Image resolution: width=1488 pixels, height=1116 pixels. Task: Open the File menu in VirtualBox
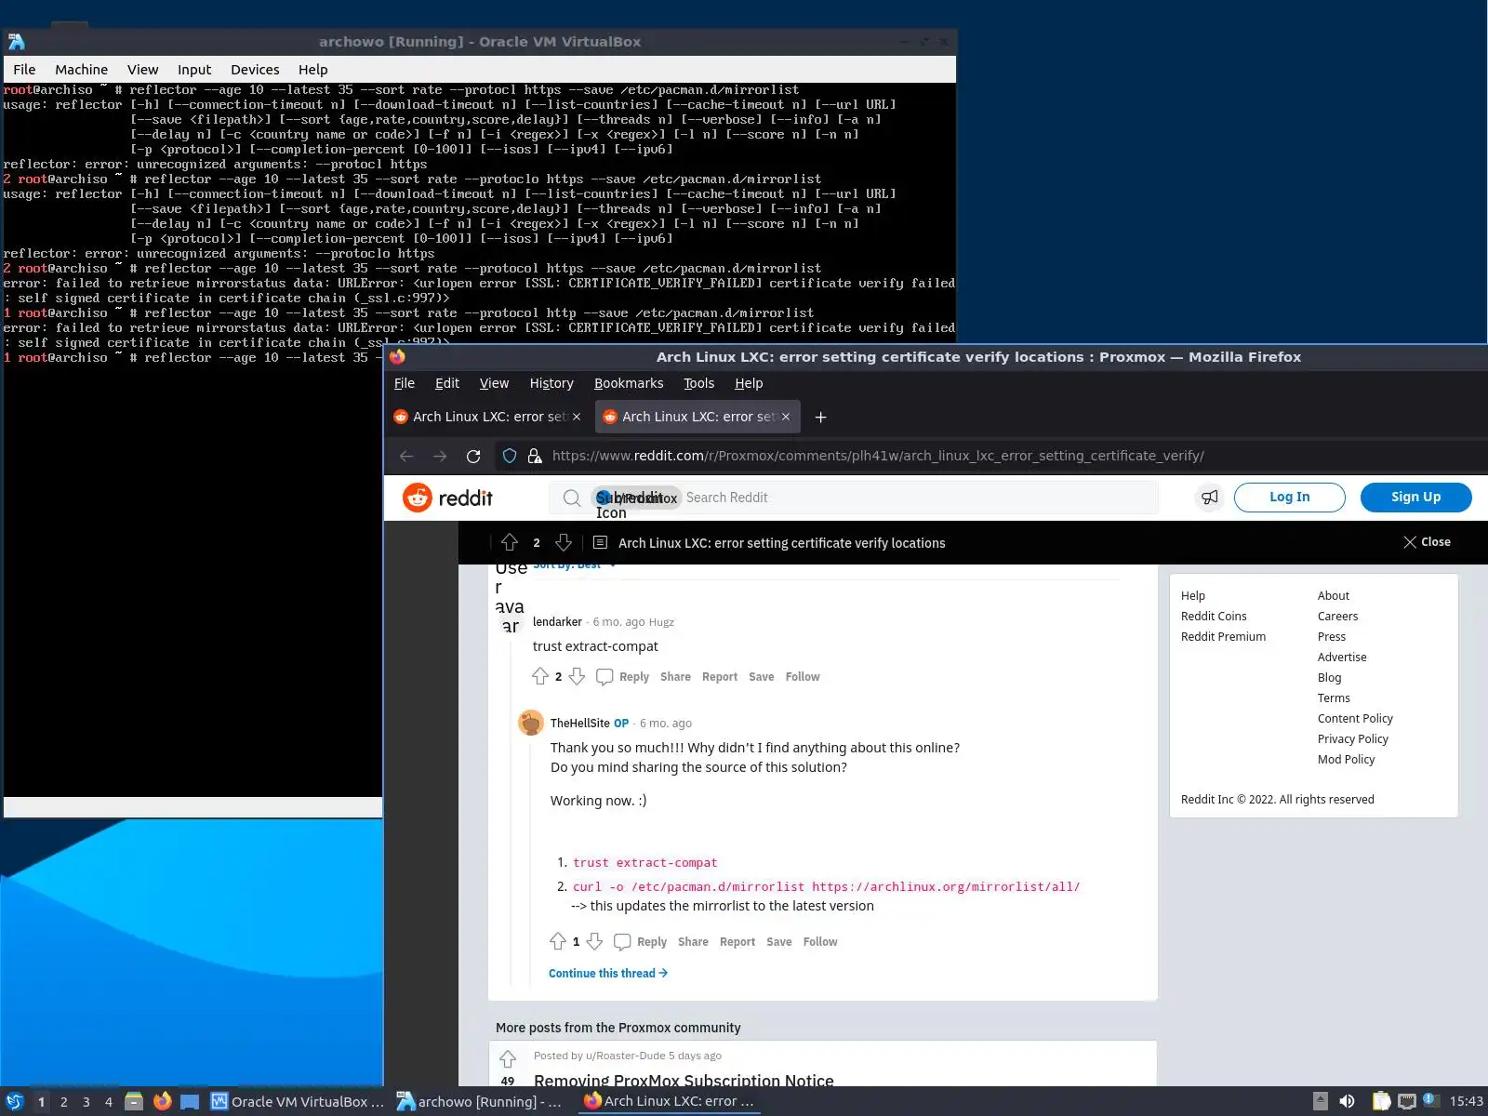24,70
